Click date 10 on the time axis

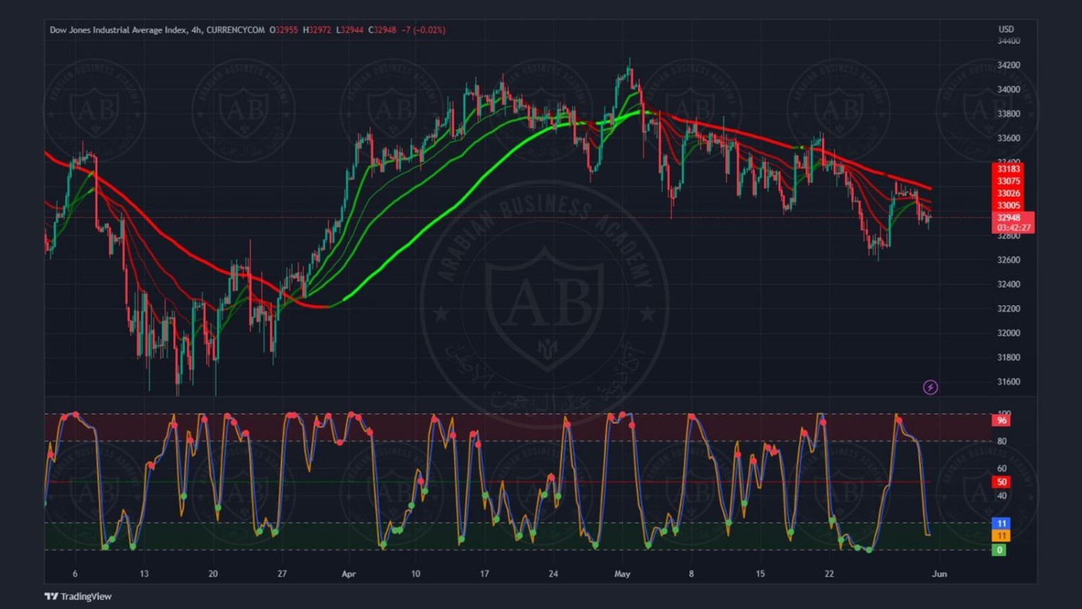415,574
